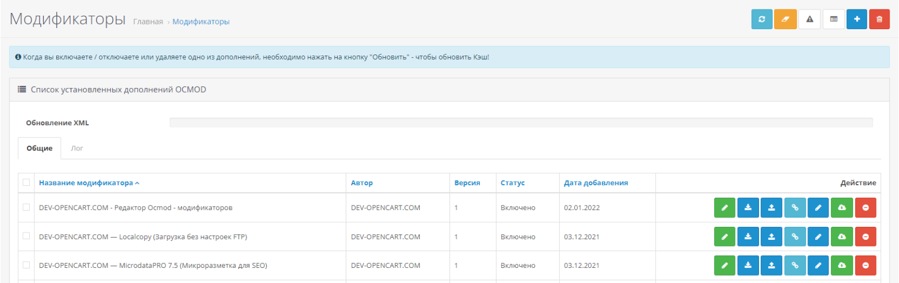Image resolution: width=899 pixels, height=283 pixels.
Task: Sort by Название модификатора column
Action: [89, 182]
